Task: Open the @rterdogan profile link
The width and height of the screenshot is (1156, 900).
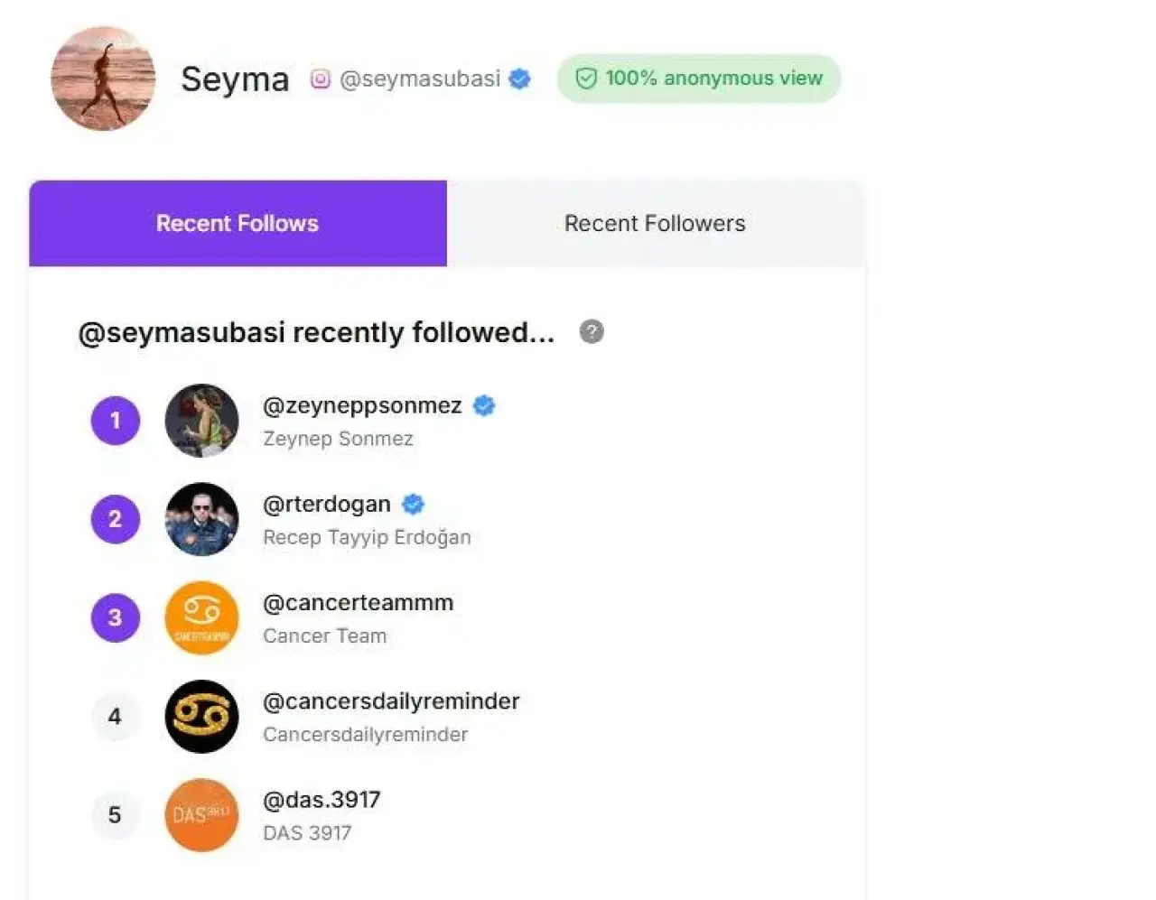Action: (x=327, y=505)
